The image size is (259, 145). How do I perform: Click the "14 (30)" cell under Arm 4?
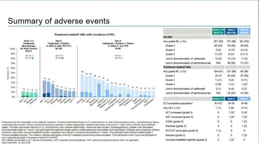coord(244,93)
